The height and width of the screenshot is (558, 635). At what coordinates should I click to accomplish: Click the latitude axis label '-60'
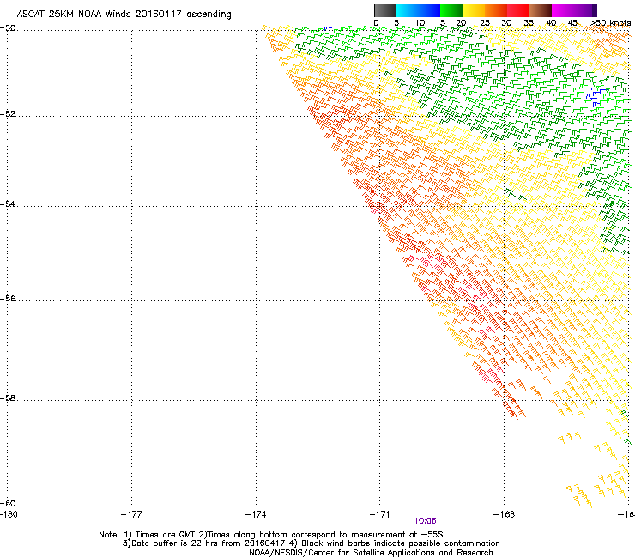[8, 503]
